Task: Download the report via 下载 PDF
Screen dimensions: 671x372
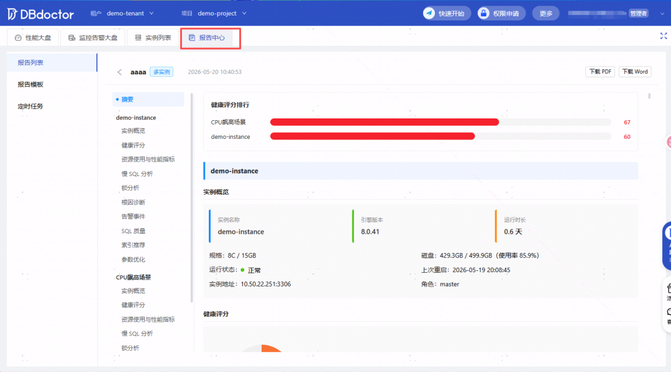Action: tap(600, 72)
